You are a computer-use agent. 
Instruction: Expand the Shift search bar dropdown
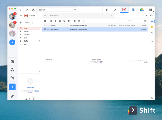[75, 10]
